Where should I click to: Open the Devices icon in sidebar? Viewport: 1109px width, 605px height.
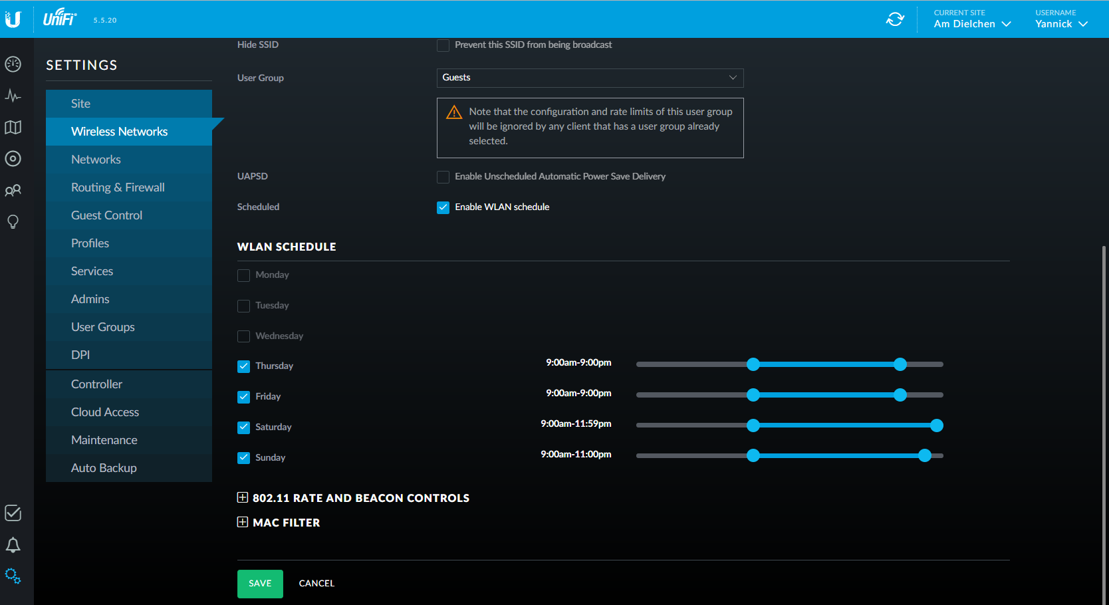(x=13, y=159)
